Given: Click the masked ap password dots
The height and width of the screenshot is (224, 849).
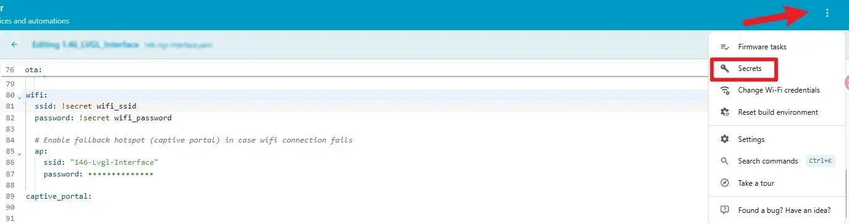Looking at the screenshot, I should tap(121, 174).
